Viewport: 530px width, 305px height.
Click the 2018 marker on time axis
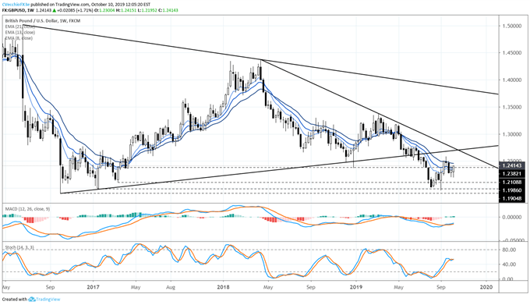[x=223, y=287]
